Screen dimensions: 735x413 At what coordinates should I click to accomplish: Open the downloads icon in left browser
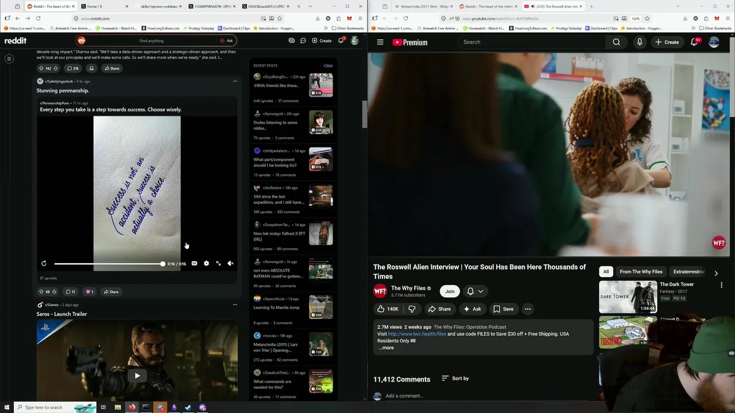(318, 18)
